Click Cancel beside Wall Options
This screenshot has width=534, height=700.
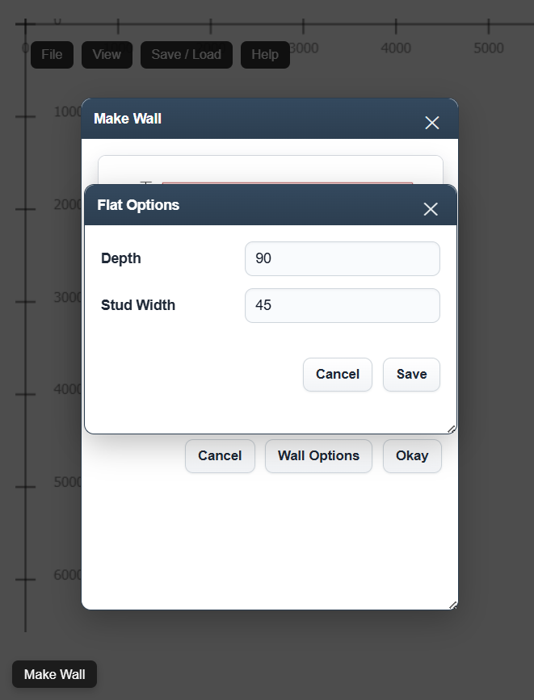pyautogui.click(x=220, y=456)
